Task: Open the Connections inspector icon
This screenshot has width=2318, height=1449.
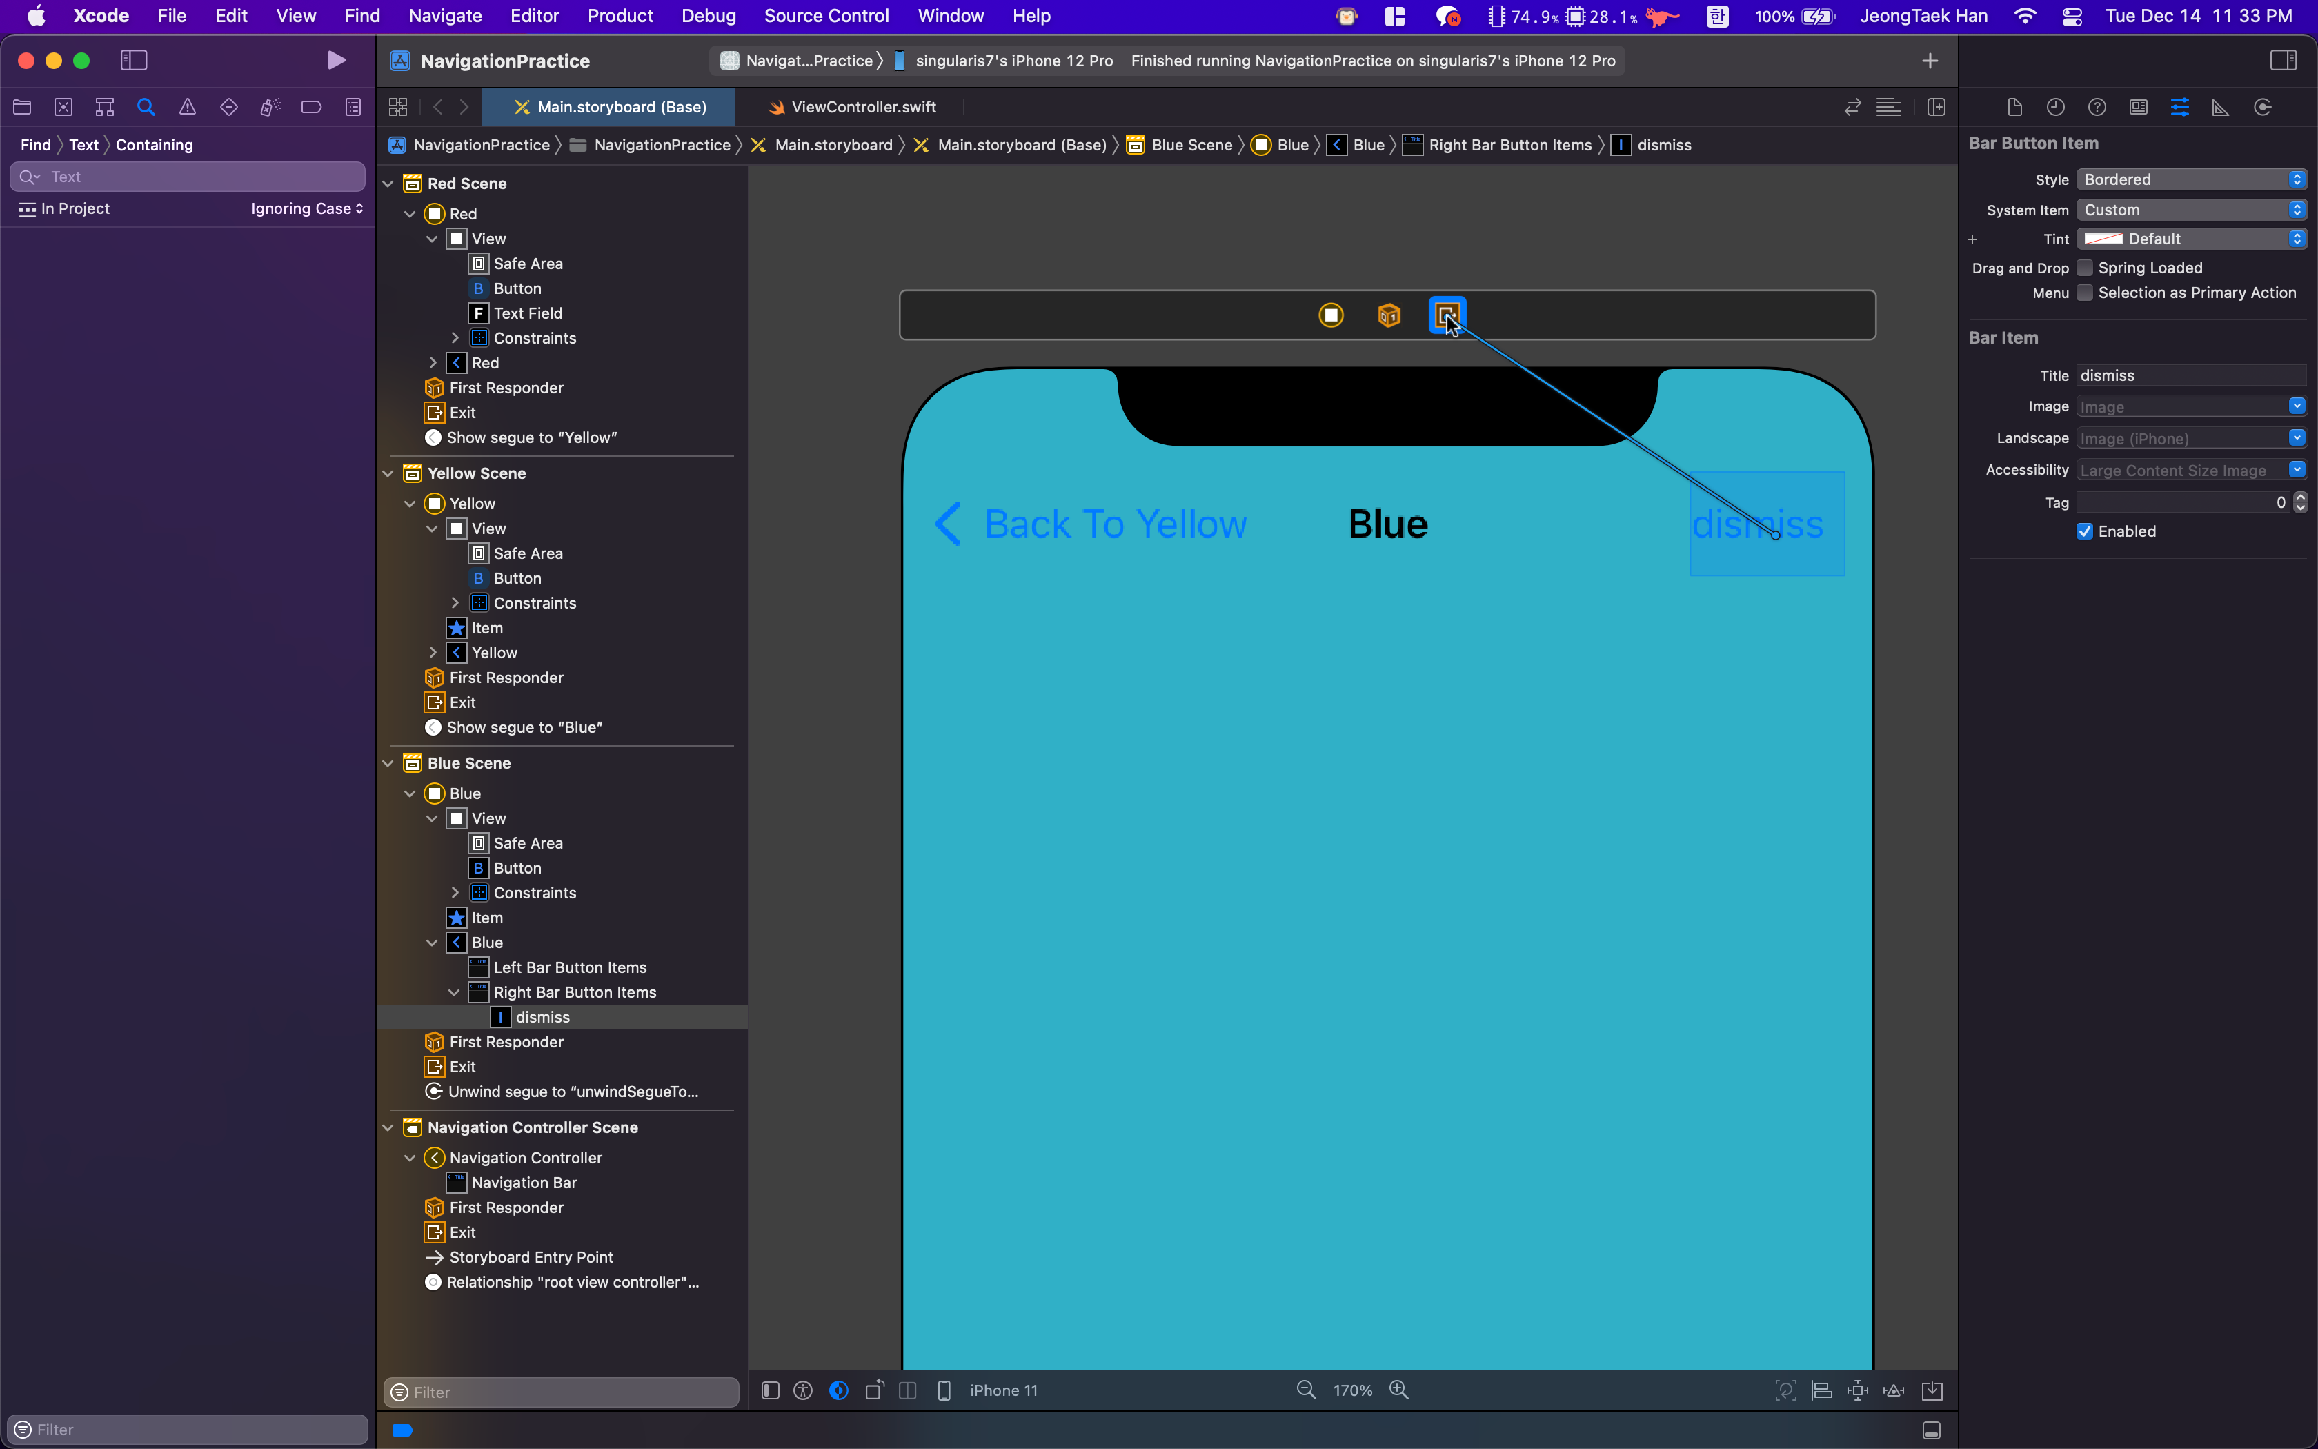Action: tap(2262, 108)
